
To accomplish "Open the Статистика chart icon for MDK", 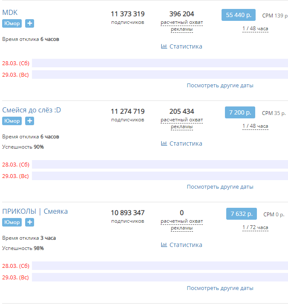I will pos(164,46).
